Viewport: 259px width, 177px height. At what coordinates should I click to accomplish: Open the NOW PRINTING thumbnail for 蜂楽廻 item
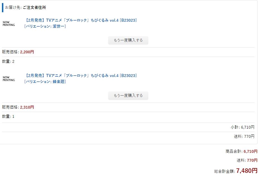coord(9,79)
